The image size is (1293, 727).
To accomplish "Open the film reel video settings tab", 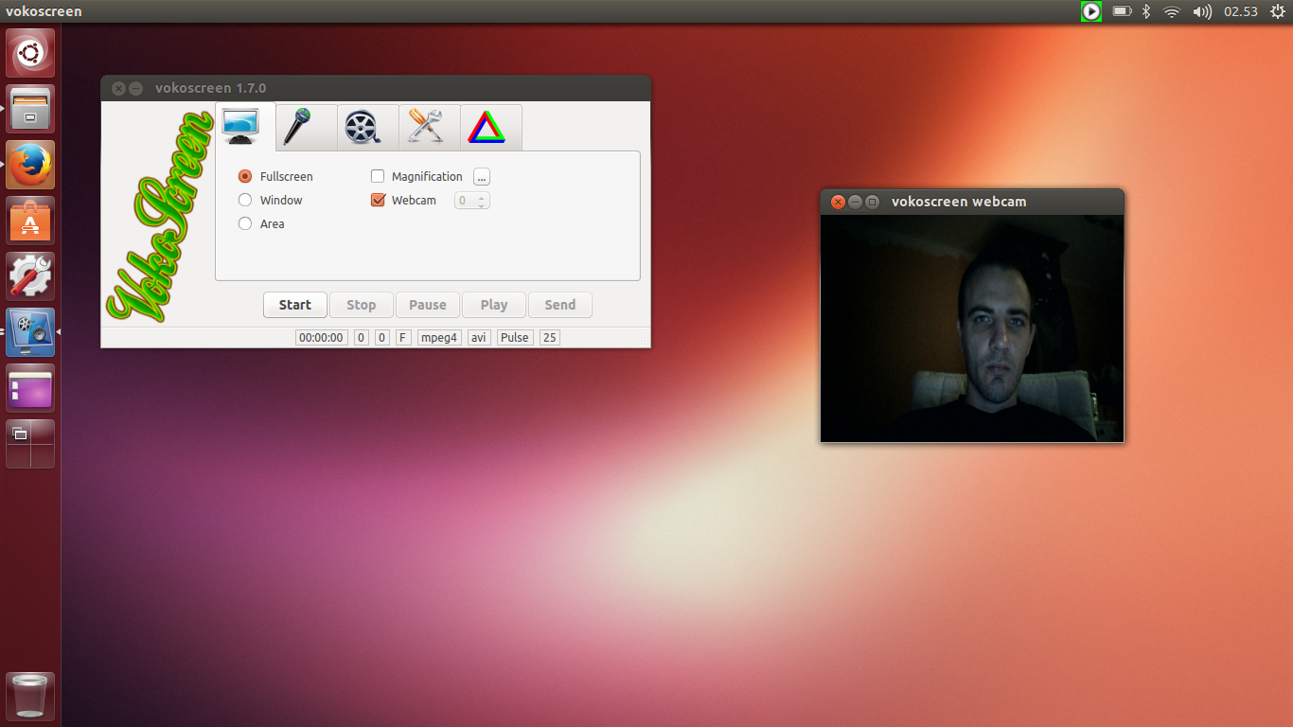I will 368,127.
